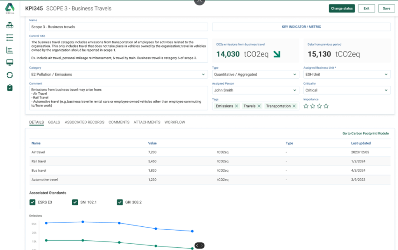Uncheck the GRI 308.2 standard
This screenshot has height=250, width=398.
tap(120, 202)
